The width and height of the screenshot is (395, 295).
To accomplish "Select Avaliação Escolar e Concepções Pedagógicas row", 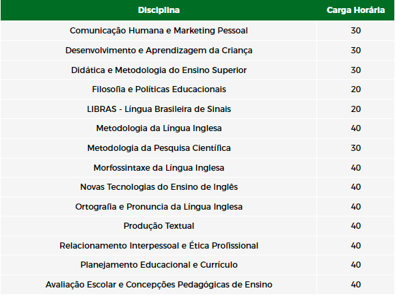I will [x=197, y=285].
